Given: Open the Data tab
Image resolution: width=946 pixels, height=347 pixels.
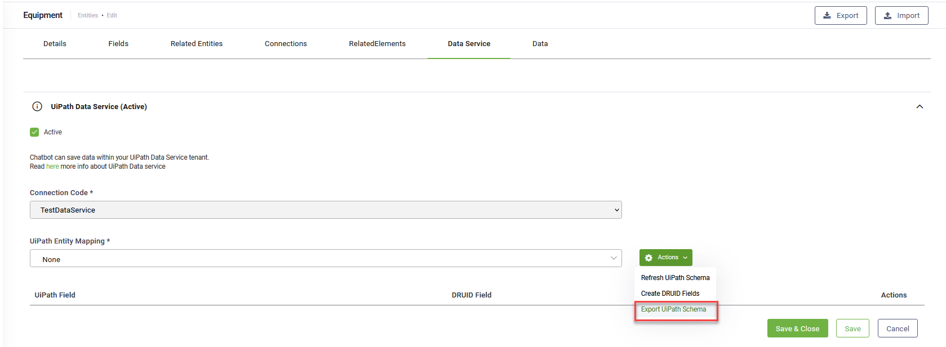Looking at the screenshot, I should 540,44.
